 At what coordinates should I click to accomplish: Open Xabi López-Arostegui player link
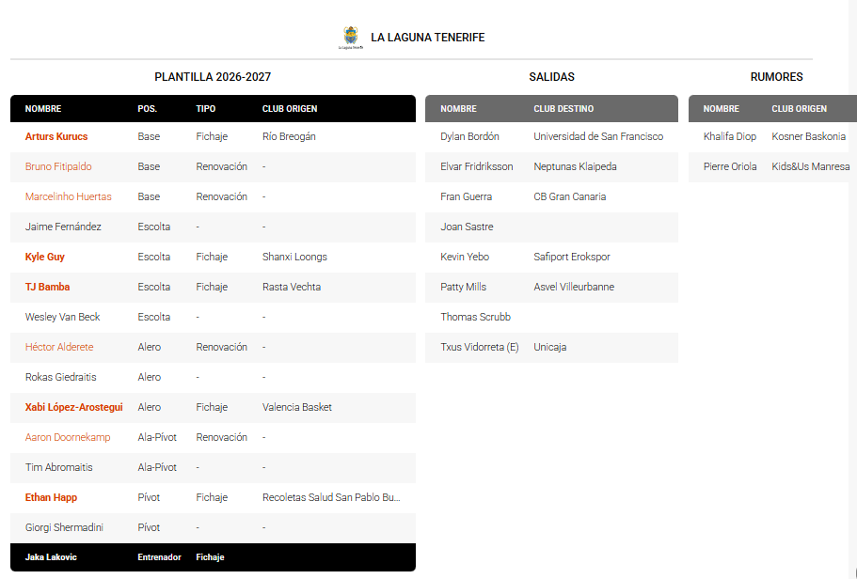(73, 407)
